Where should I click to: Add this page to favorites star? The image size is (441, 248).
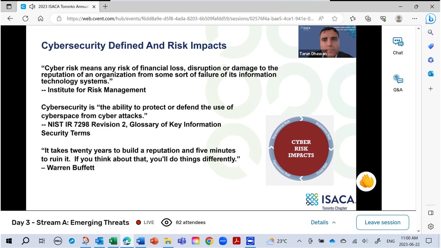(x=334, y=18)
